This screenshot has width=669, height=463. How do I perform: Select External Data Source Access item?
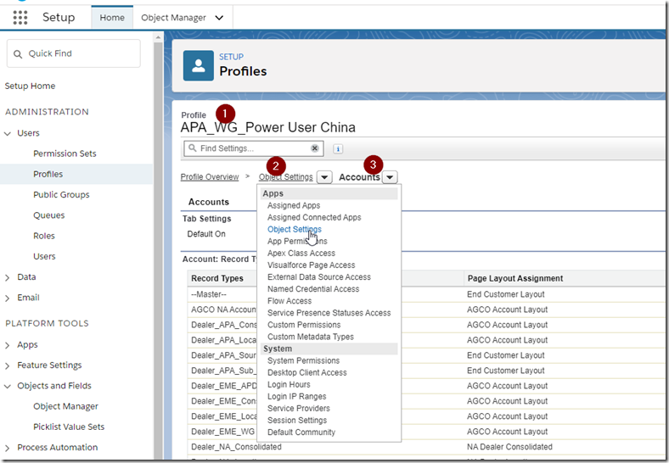[319, 277]
